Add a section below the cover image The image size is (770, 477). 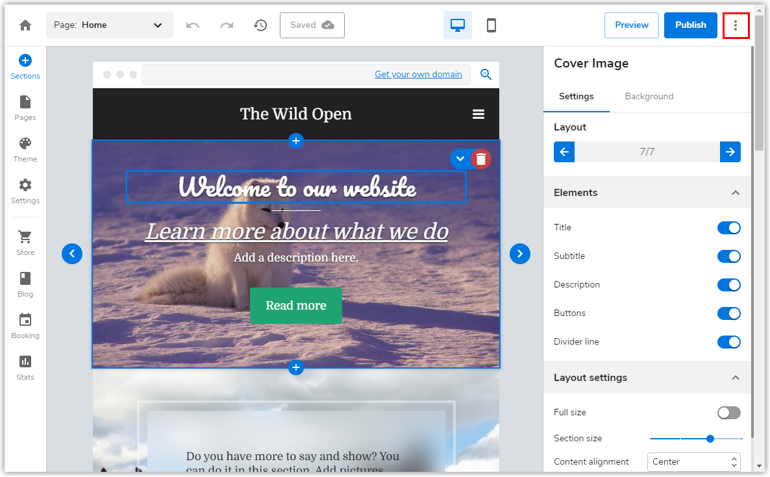(295, 367)
